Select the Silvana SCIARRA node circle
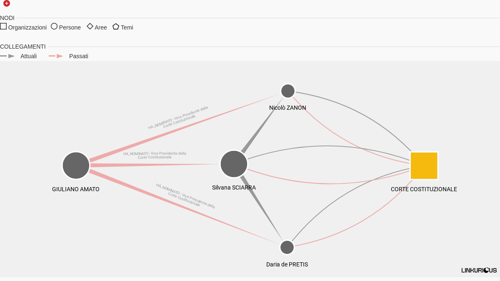The width and height of the screenshot is (500, 281). pyautogui.click(x=234, y=164)
